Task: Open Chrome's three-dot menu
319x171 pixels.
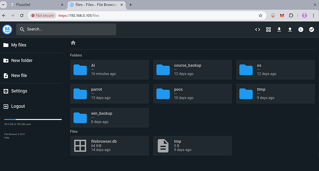Action: click(313, 15)
